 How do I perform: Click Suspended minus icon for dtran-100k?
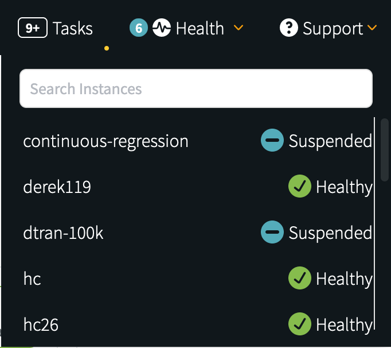(x=272, y=232)
